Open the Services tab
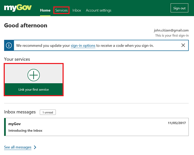 pyautogui.click(x=61, y=10)
